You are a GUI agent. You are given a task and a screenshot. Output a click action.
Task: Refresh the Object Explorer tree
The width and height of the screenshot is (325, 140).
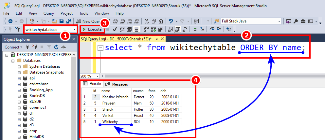pos(56,47)
